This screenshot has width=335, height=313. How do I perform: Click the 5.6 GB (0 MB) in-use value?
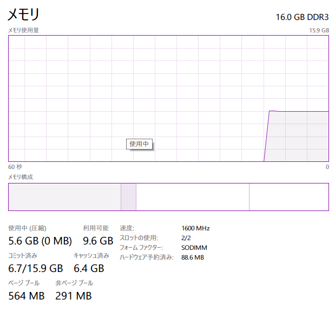(40, 241)
